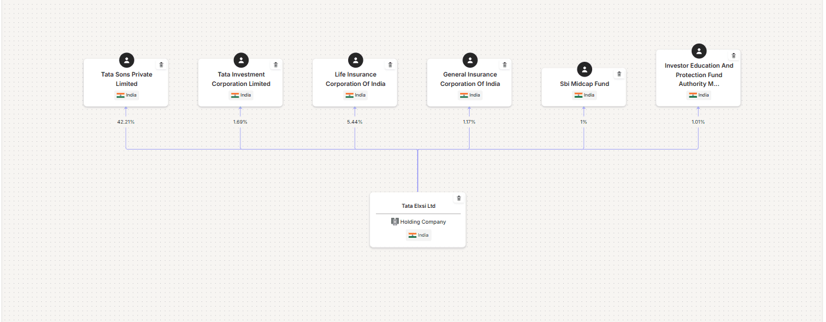Click person avatar above Tata Sons Private Limited
This screenshot has width=826, height=322.
click(126, 60)
